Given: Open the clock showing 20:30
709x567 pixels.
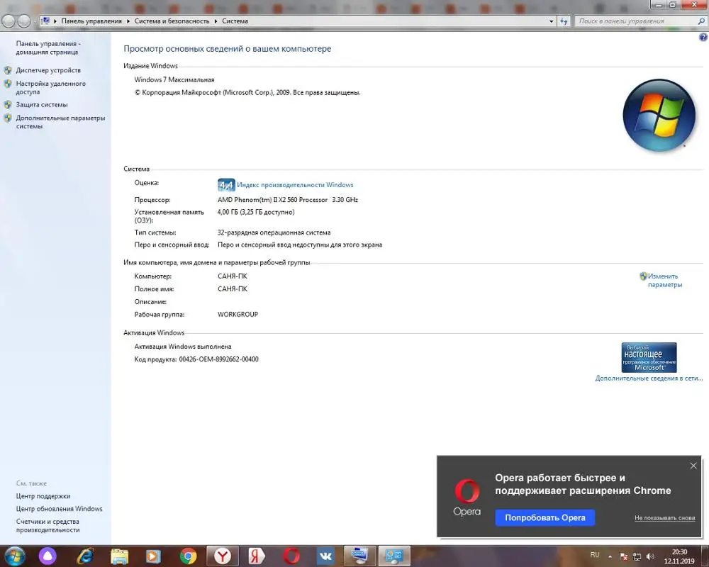Looking at the screenshot, I should tap(679, 556).
